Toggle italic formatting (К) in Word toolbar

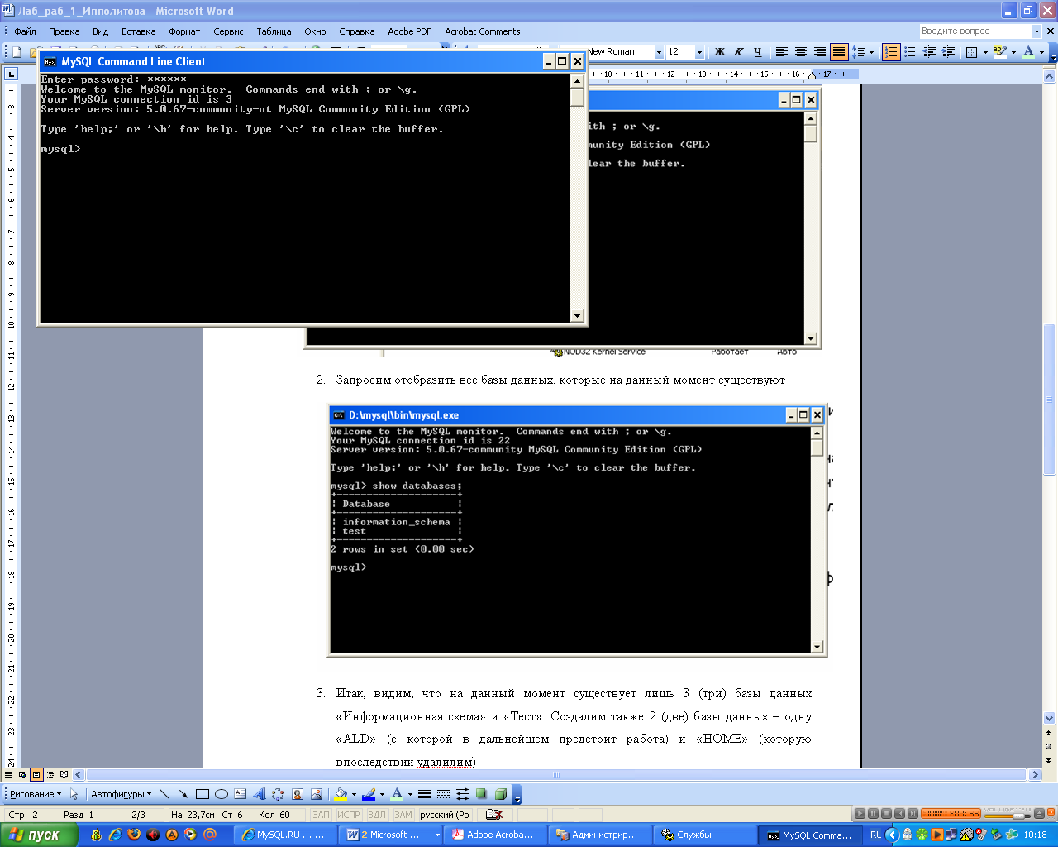739,51
